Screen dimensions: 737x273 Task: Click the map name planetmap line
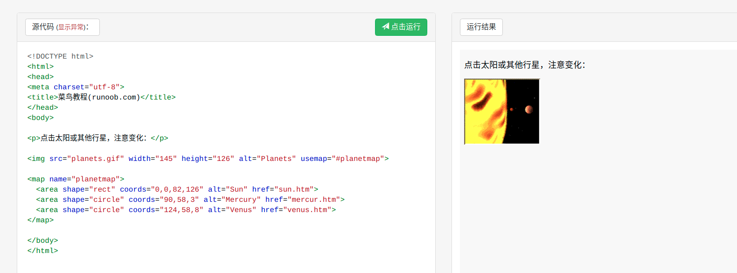tap(76, 179)
